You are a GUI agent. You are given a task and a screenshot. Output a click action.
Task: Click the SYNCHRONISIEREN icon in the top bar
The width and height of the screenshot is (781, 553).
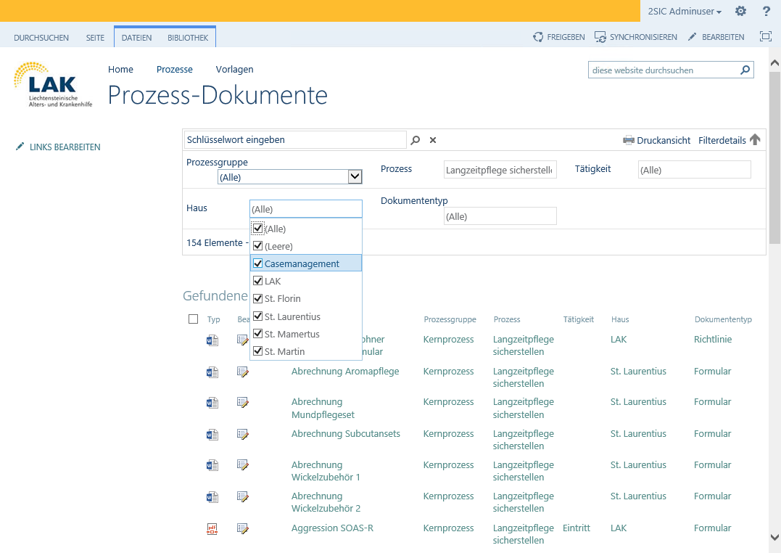click(598, 36)
